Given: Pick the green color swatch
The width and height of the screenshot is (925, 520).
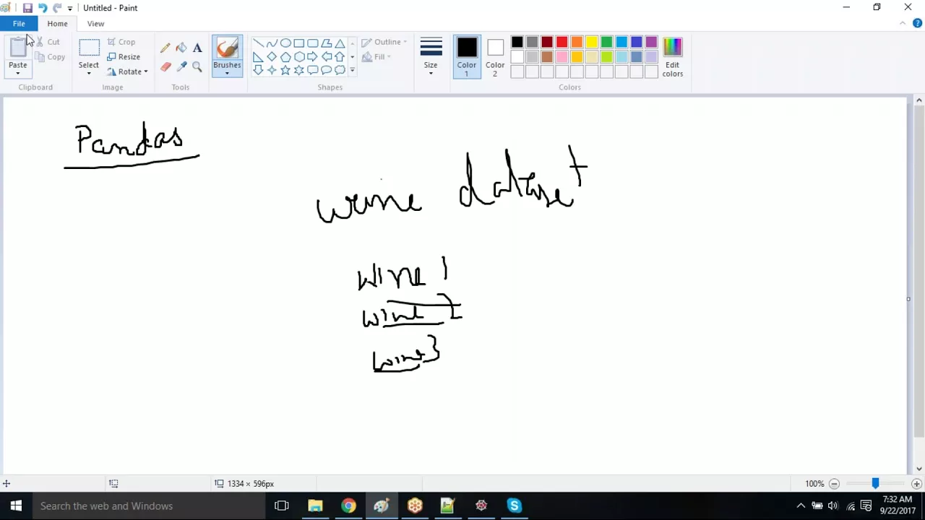Looking at the screenshot, I should (x=606, y=43).
